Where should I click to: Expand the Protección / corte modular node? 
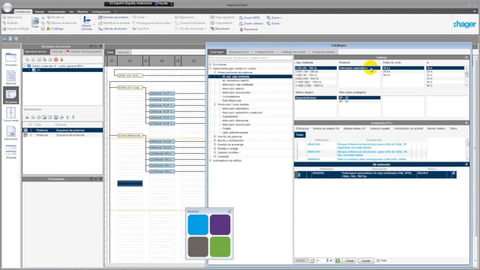[215, 104]
